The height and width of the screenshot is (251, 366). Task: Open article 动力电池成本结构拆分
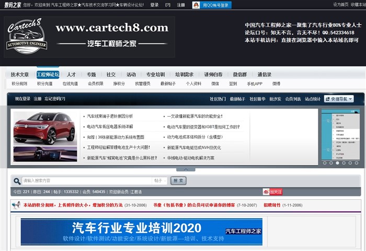click(195, 137)
